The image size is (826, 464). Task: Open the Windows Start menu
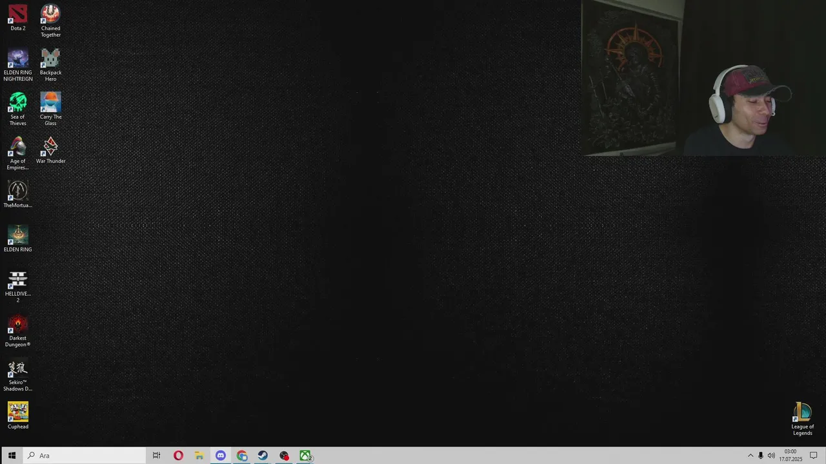12,456
